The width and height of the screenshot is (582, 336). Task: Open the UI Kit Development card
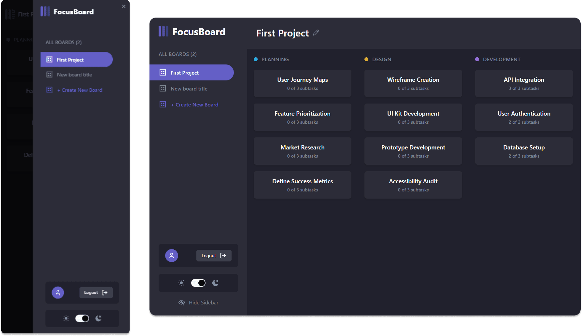click(413, 117)
